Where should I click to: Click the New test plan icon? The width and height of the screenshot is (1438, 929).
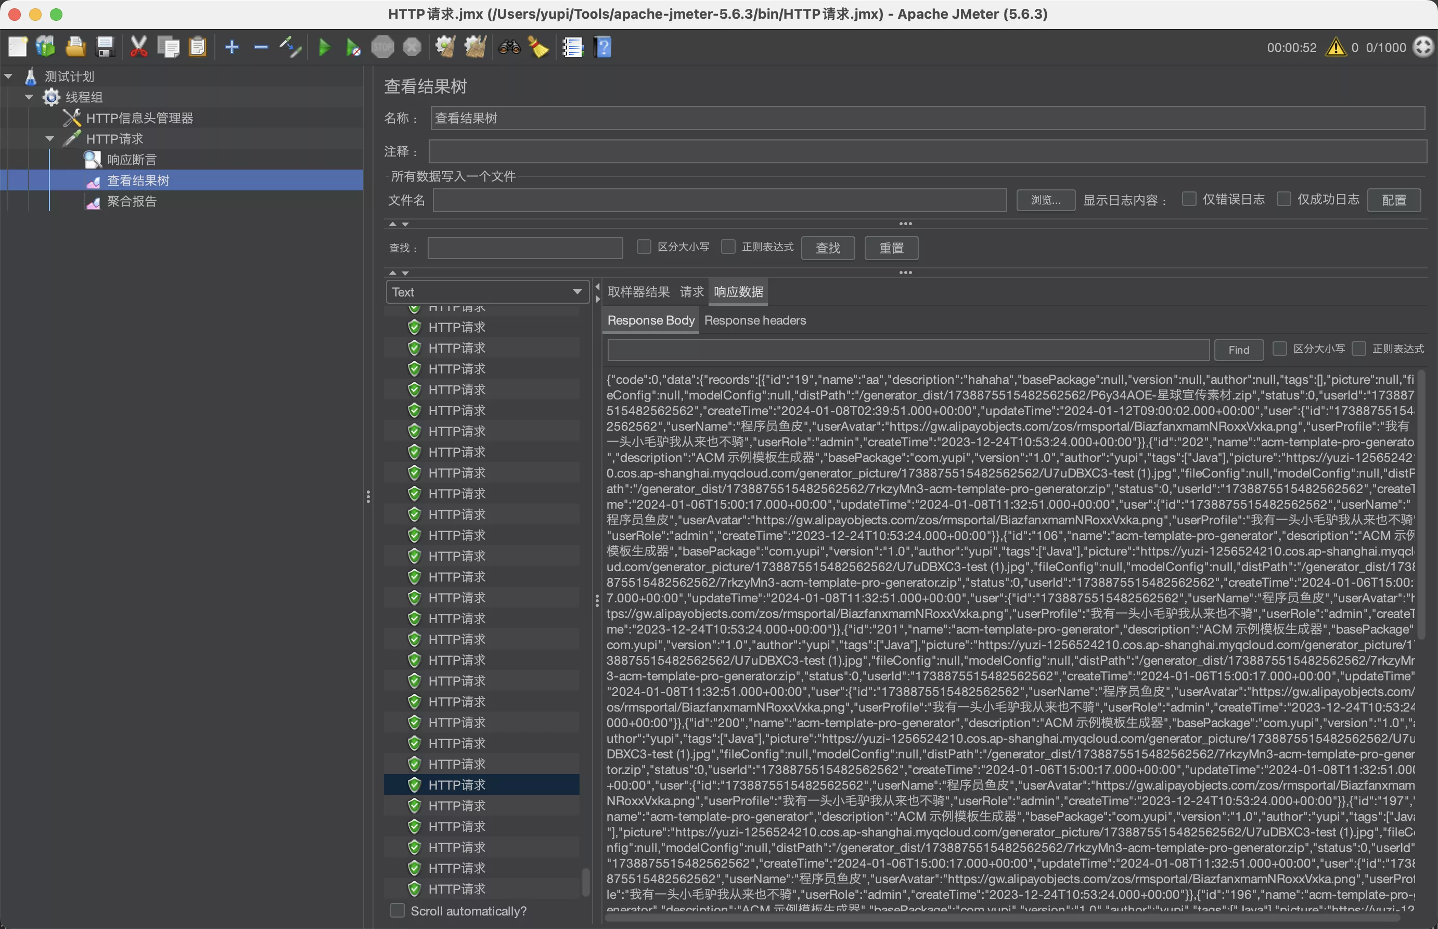point(18,46)
